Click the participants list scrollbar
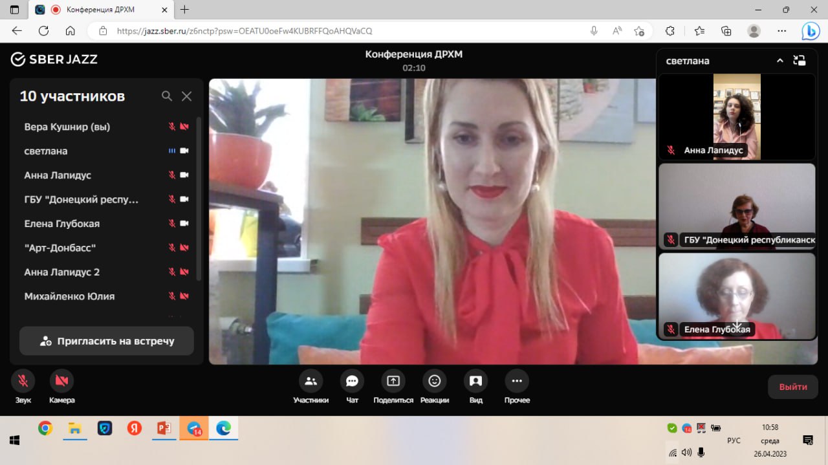The image size is (828, 465). (x=199, y=199)
